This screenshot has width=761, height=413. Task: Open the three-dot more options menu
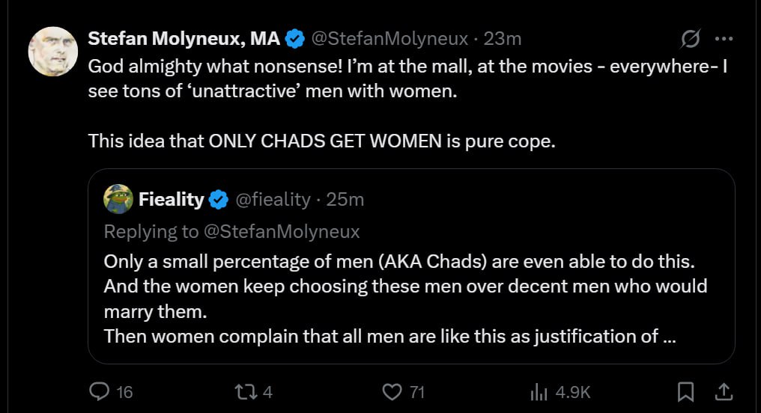(x=724, y=39)
